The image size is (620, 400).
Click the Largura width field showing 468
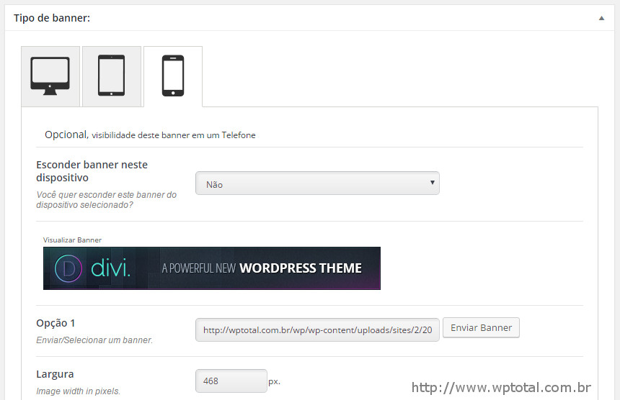click(x=231, y=381)
